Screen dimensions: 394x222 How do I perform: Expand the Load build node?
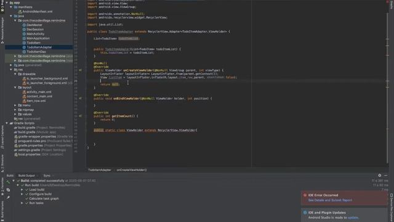click(22, 189)
